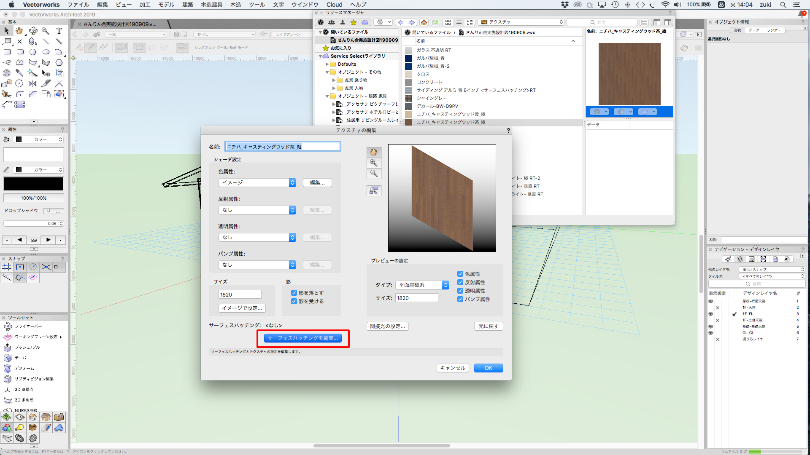This screenshot has width=810, height=455.
Task: Select the Magic Wand select-similar tool
Action: pyautogui.click(x=33, y=73)
